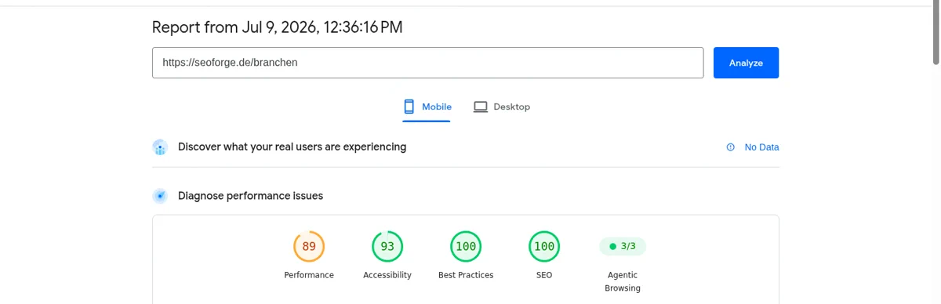Click the URL field containing seoforge.de/branchen

[427, 63]
